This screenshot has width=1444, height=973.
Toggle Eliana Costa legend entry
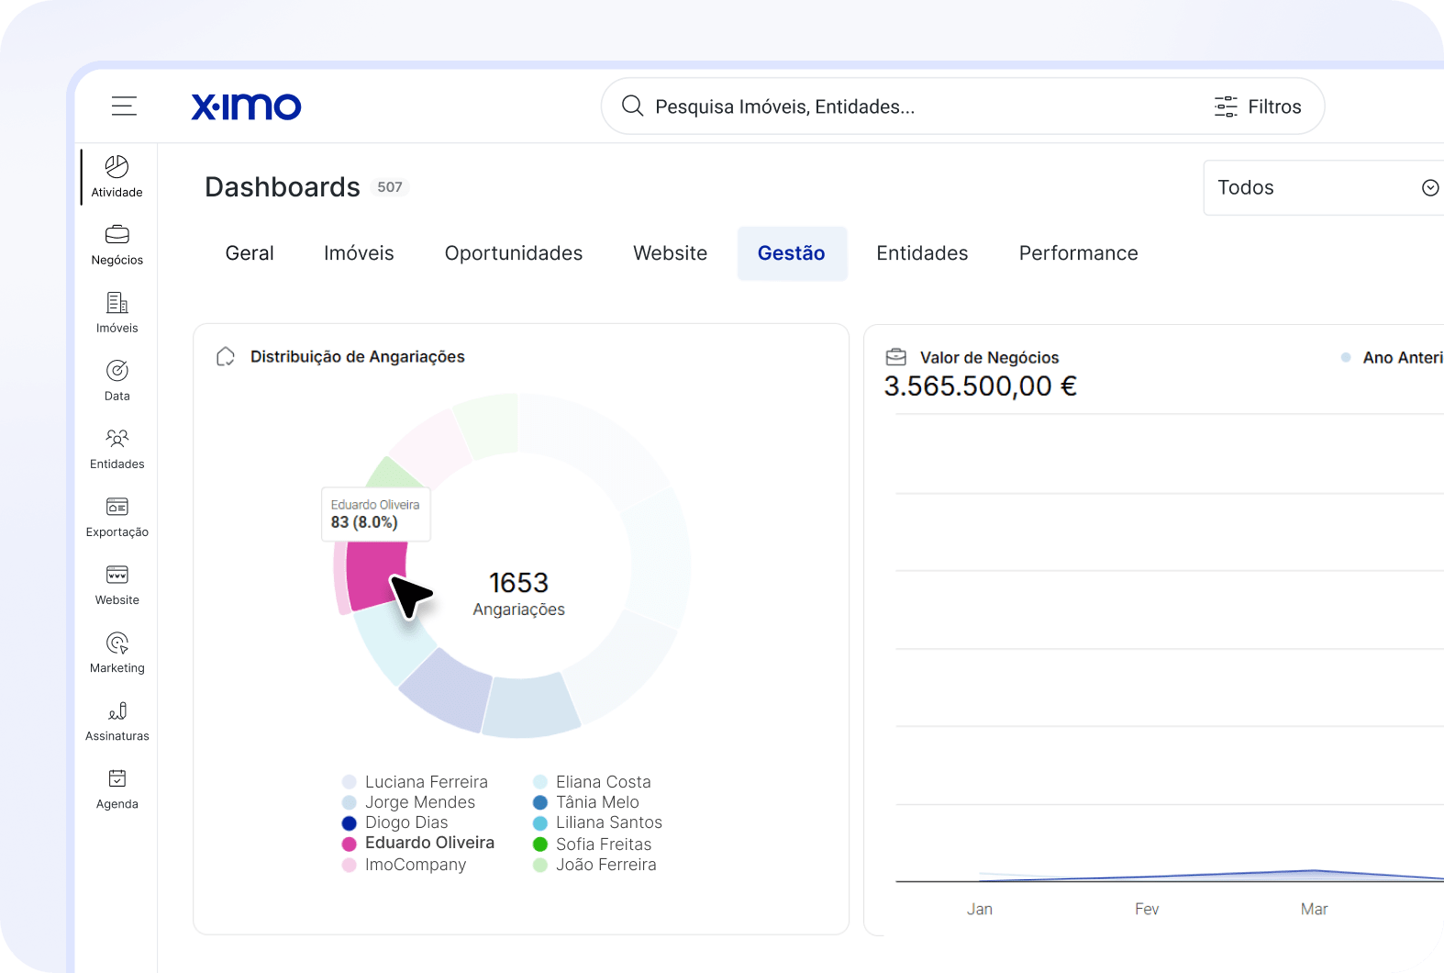[593, 782]
